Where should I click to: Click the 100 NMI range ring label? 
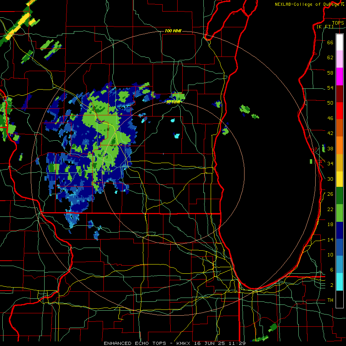pos(173,31)
